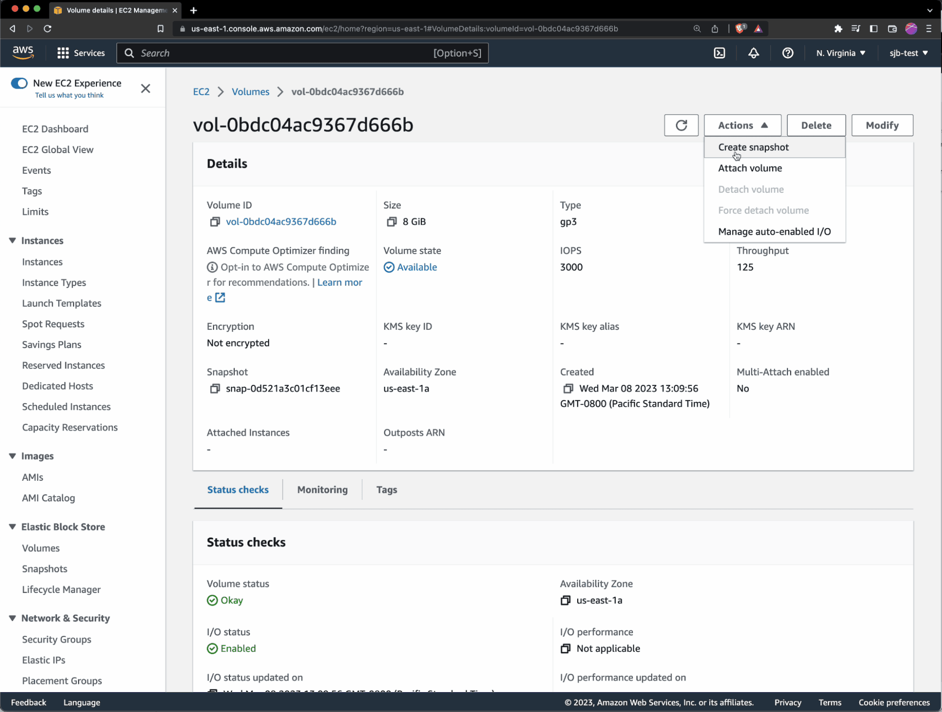Copy the Volume ID using its copy icon
942x712 pixels.
point(215,221)
